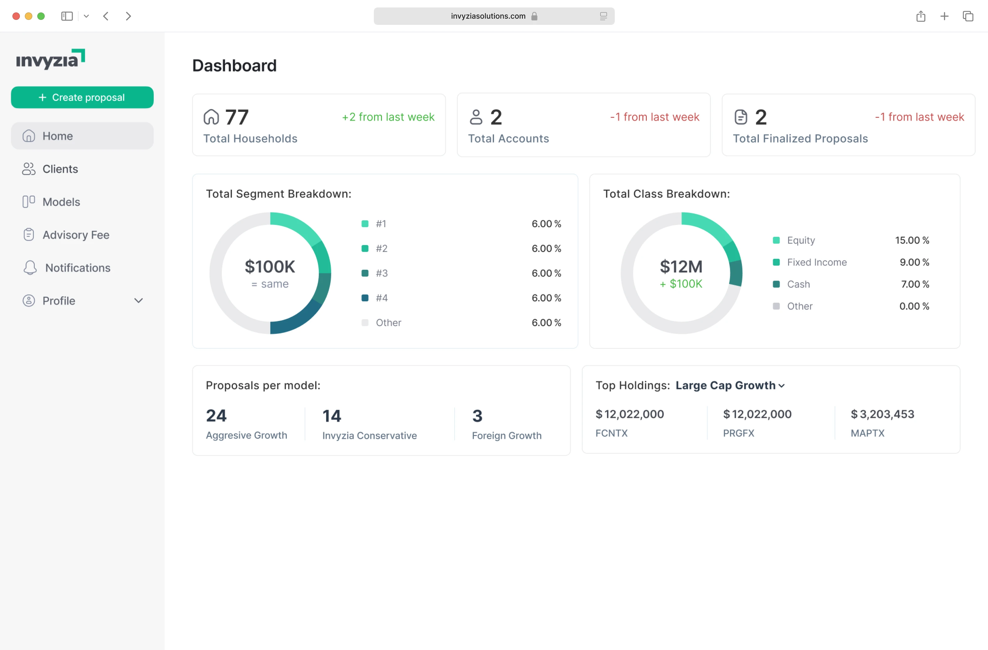988x650 pixels.
Task: Click the Models sidebar icon
Action: (28, 202)
